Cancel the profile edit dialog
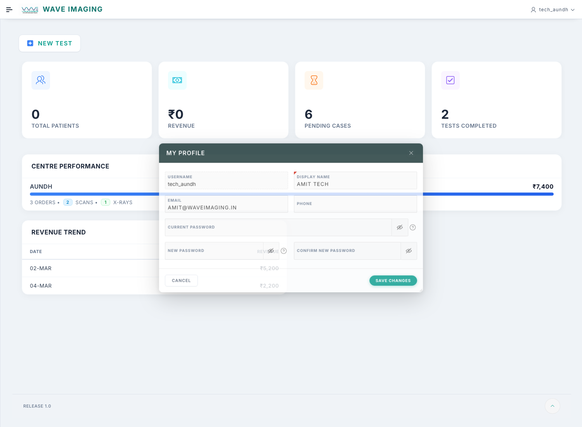Screen dimensions: 582x427 tap(181, 281)
